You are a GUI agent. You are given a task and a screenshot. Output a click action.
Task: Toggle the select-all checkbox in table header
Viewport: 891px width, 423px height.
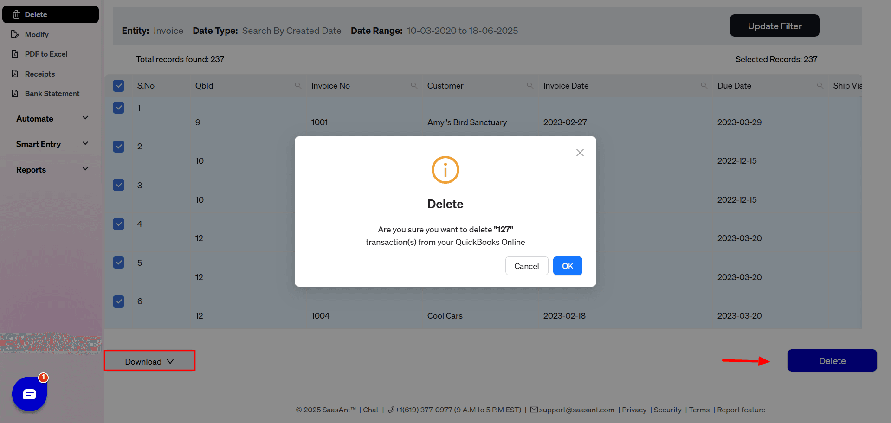119,86
